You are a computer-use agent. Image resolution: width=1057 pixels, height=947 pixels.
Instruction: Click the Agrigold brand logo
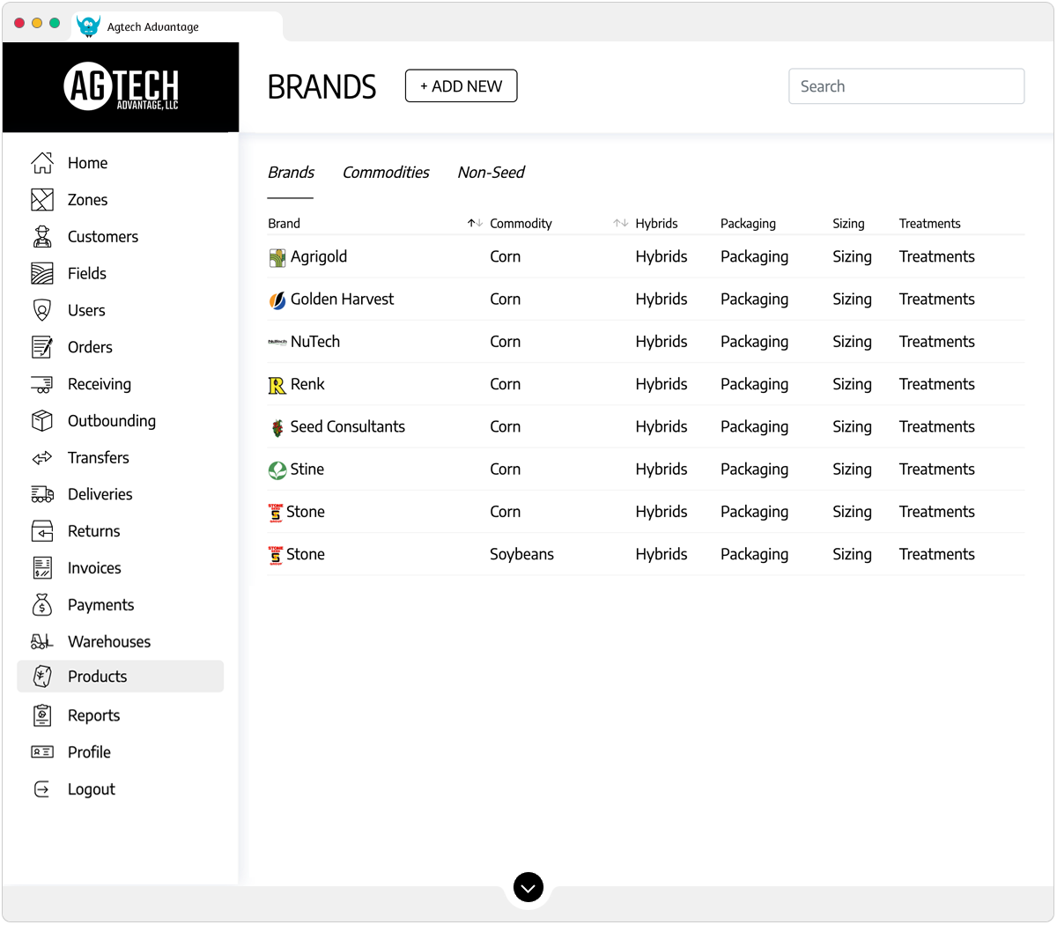277,257
